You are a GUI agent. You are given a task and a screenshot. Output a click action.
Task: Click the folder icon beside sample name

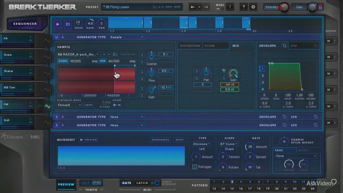coord(115,54)
